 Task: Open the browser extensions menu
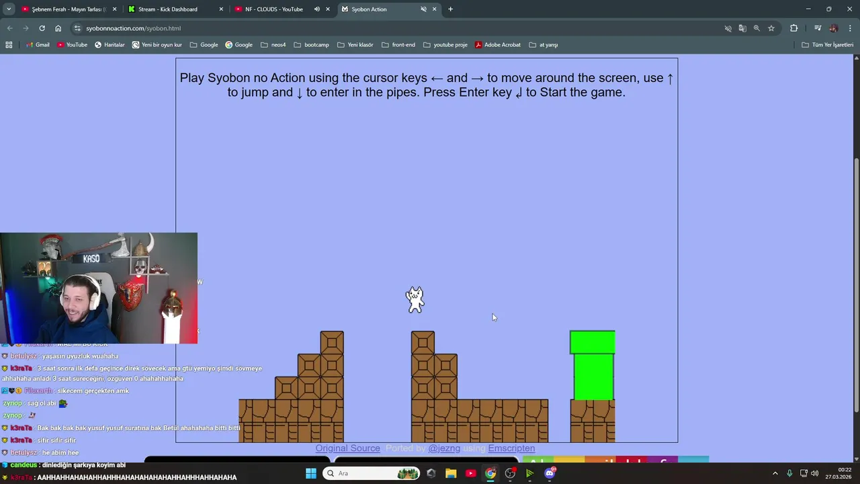click(793, 28)
